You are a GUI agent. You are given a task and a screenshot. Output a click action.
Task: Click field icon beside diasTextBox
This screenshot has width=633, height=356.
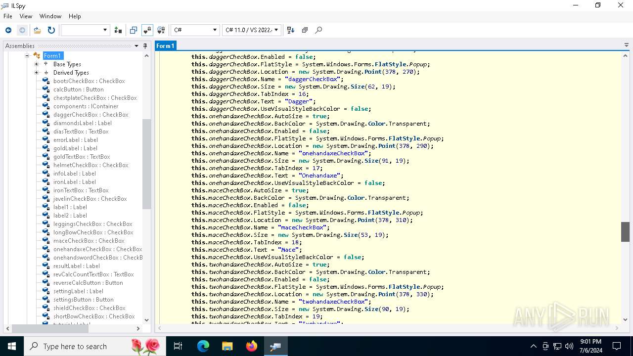46,132
